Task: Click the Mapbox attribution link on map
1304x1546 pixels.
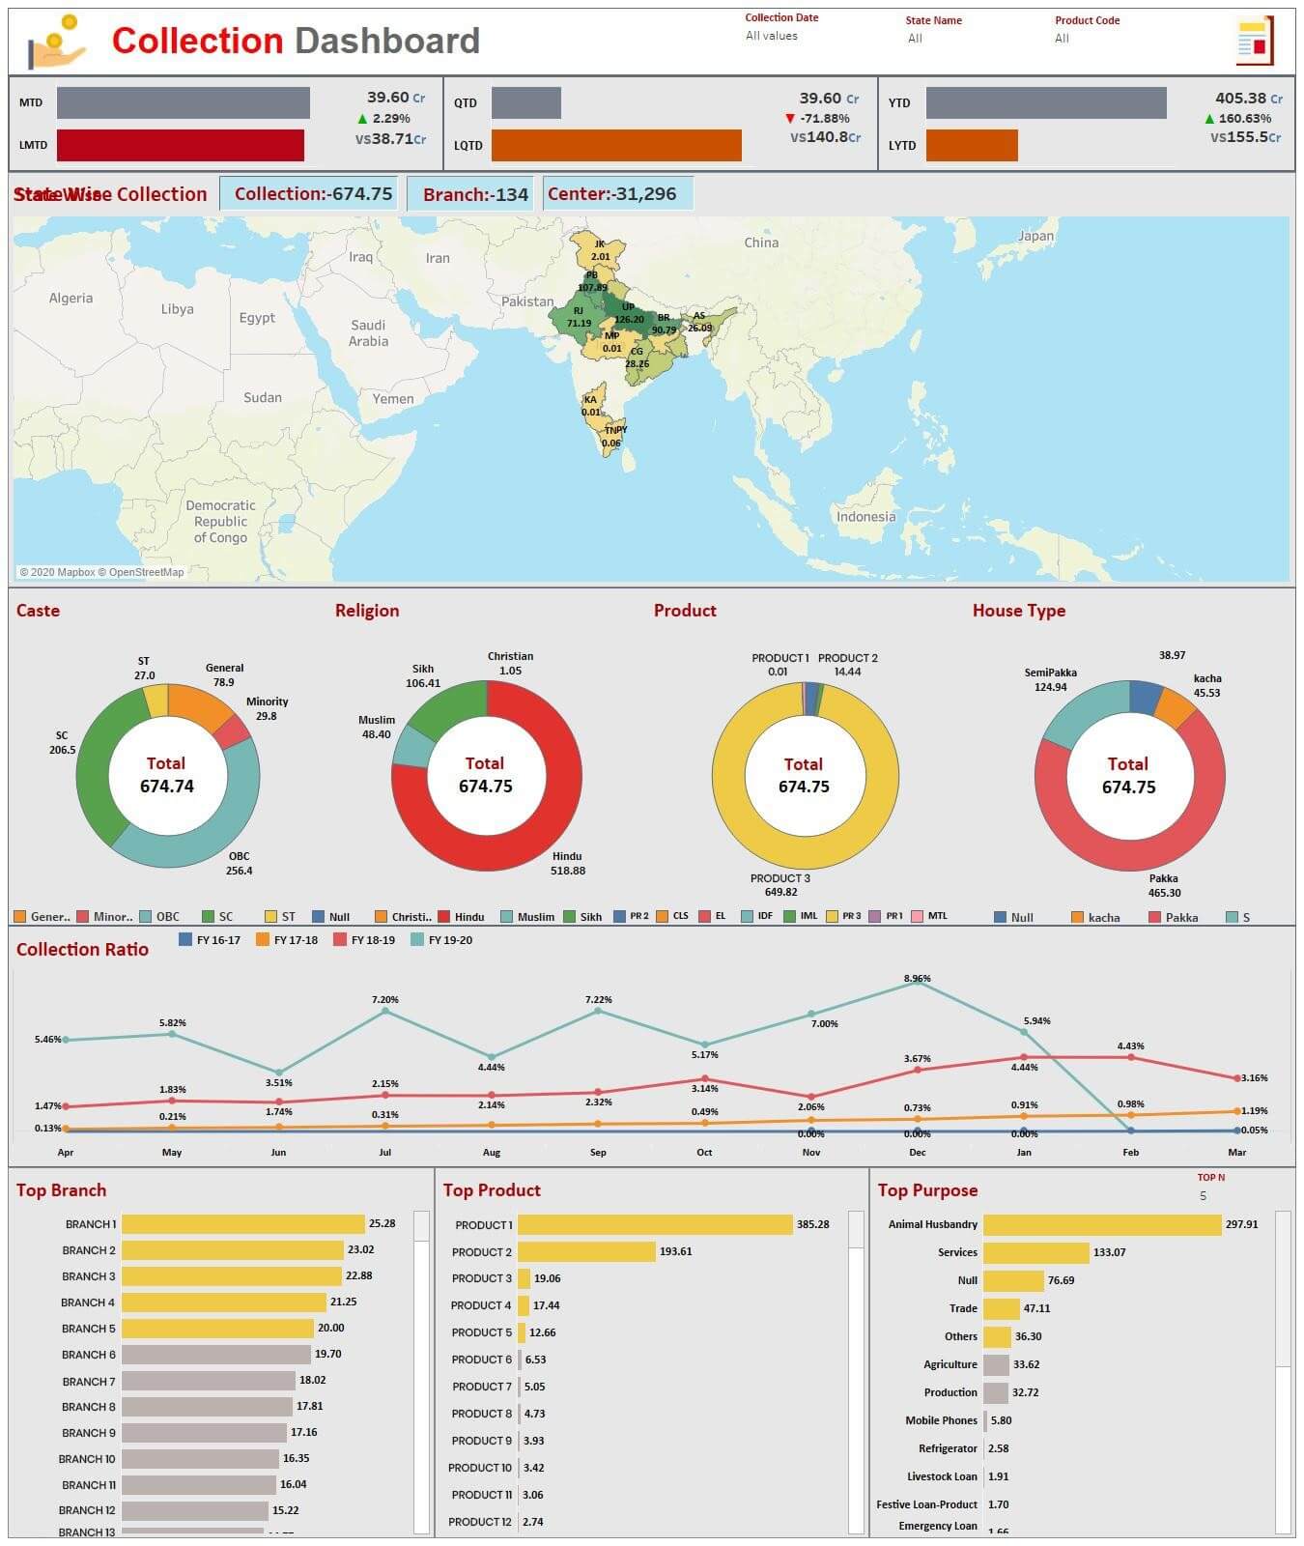Action: [x=57, y=573]
